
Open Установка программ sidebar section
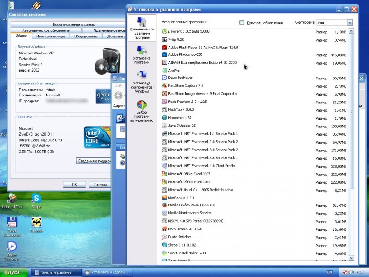coord(142,55)
